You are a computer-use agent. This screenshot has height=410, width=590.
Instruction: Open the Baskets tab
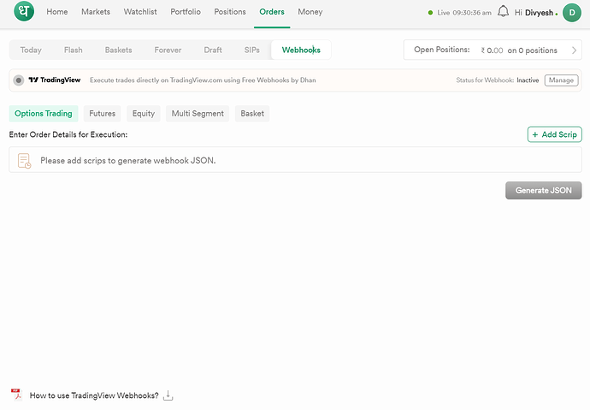click(119, 51)
